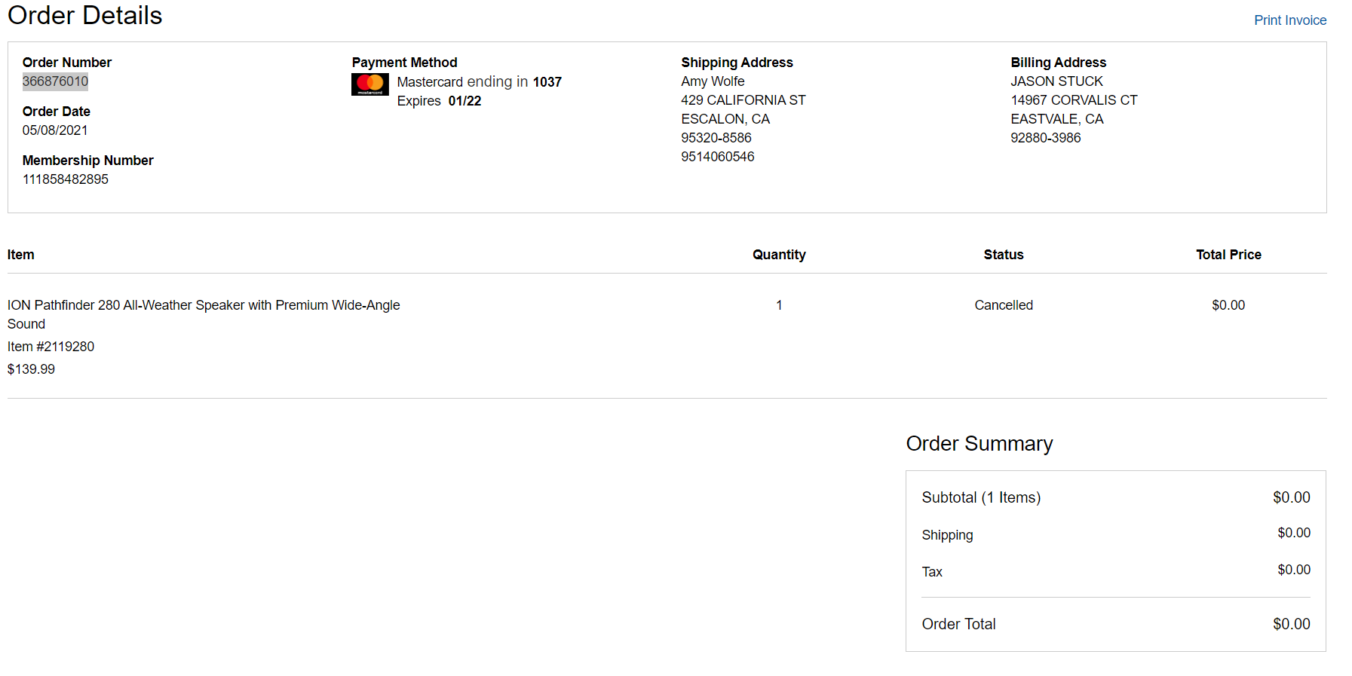Screen dimensions: 1352x676
Task: Click the Quantity column header
Action: pos(779,255)
